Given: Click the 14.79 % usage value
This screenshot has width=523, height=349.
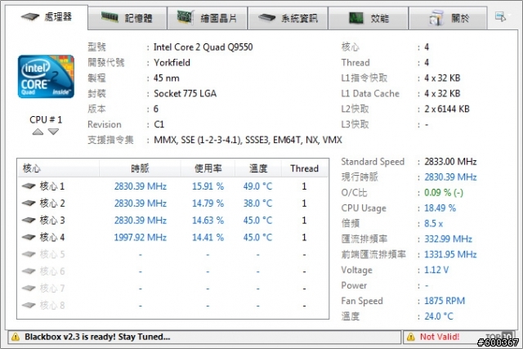Looking at the screenshot, I should pyautogui.click(x=208, y=204).
